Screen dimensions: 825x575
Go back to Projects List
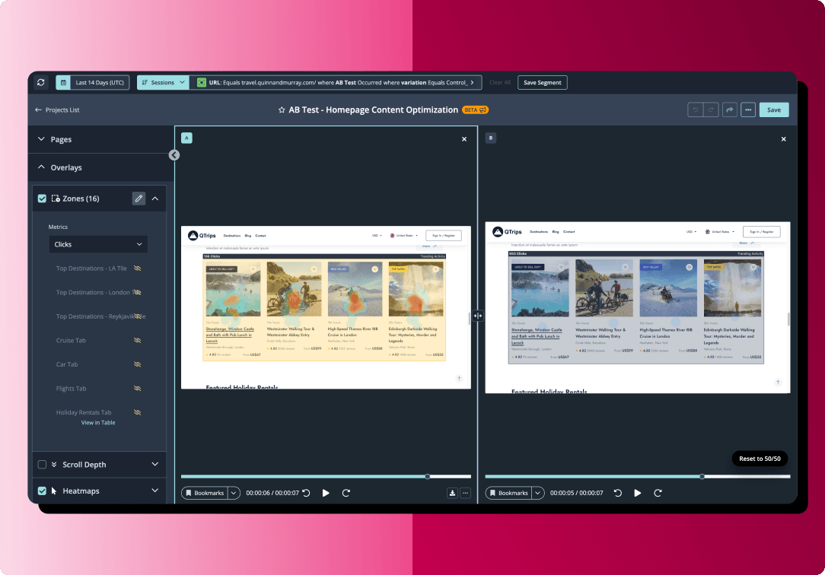(x=57, y=110)
